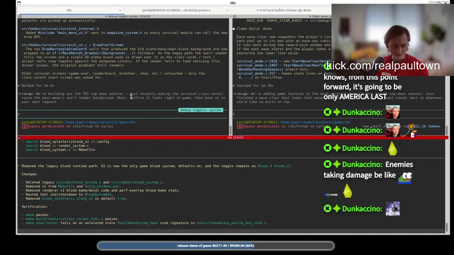454x255 pixels.
Task: Click the yellow pear emote beside Dunkaccino
Action: (392, 149)
